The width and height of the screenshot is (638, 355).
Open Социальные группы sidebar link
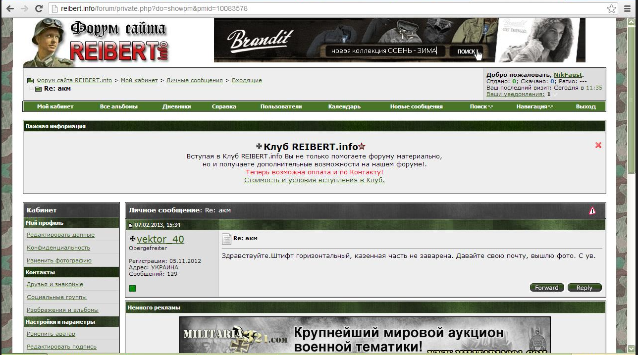(56, 297)
